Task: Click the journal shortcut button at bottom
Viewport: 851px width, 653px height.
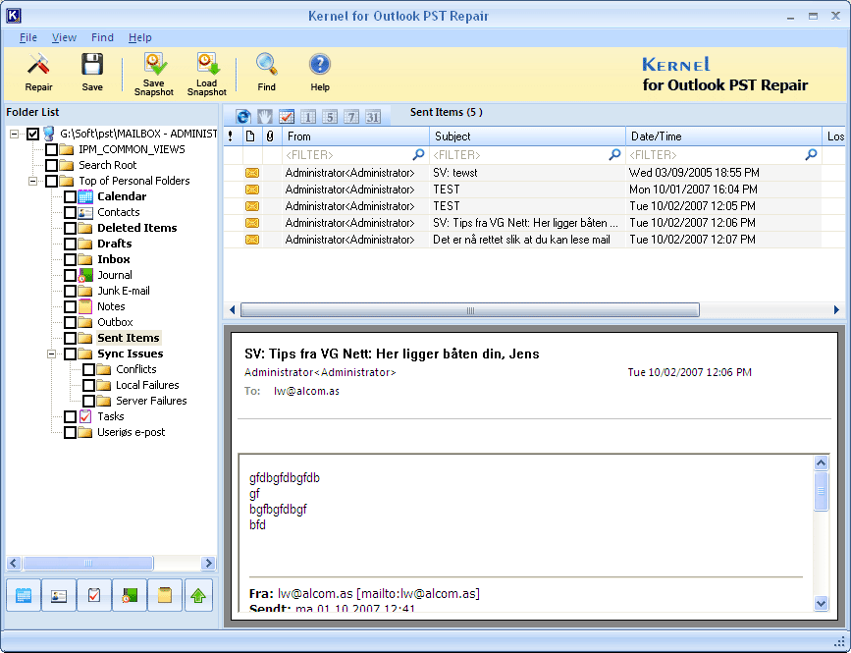Action: [130, 595]
